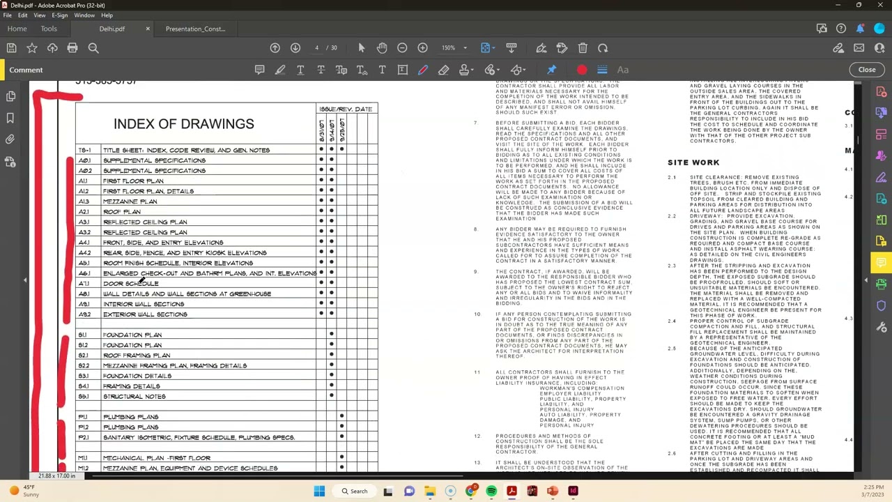
Task: Close the Comment toolbar
Action: click(x=867, y=70)
